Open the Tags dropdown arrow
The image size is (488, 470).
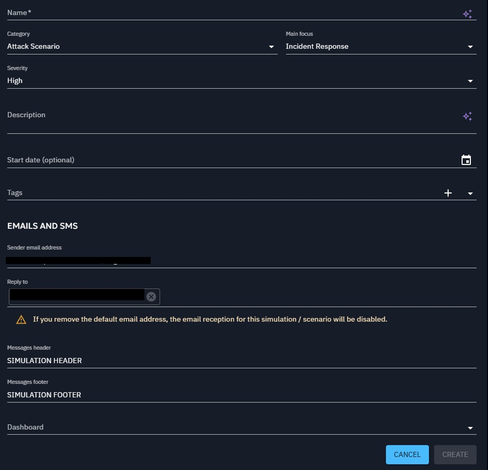point(470,193)
